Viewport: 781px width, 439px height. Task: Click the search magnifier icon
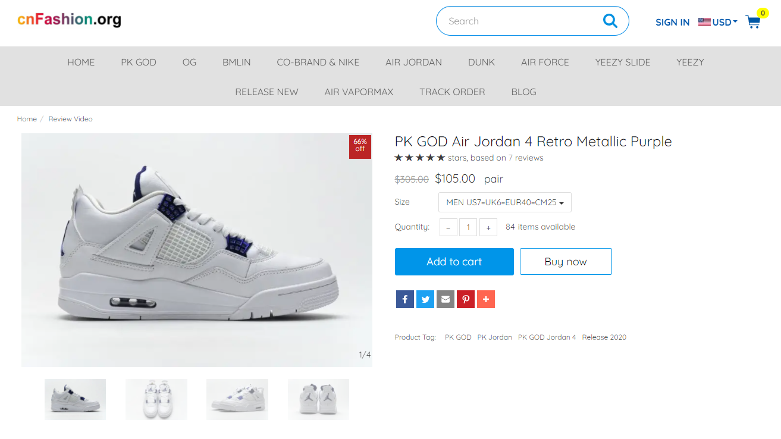(x=610, y=21)
